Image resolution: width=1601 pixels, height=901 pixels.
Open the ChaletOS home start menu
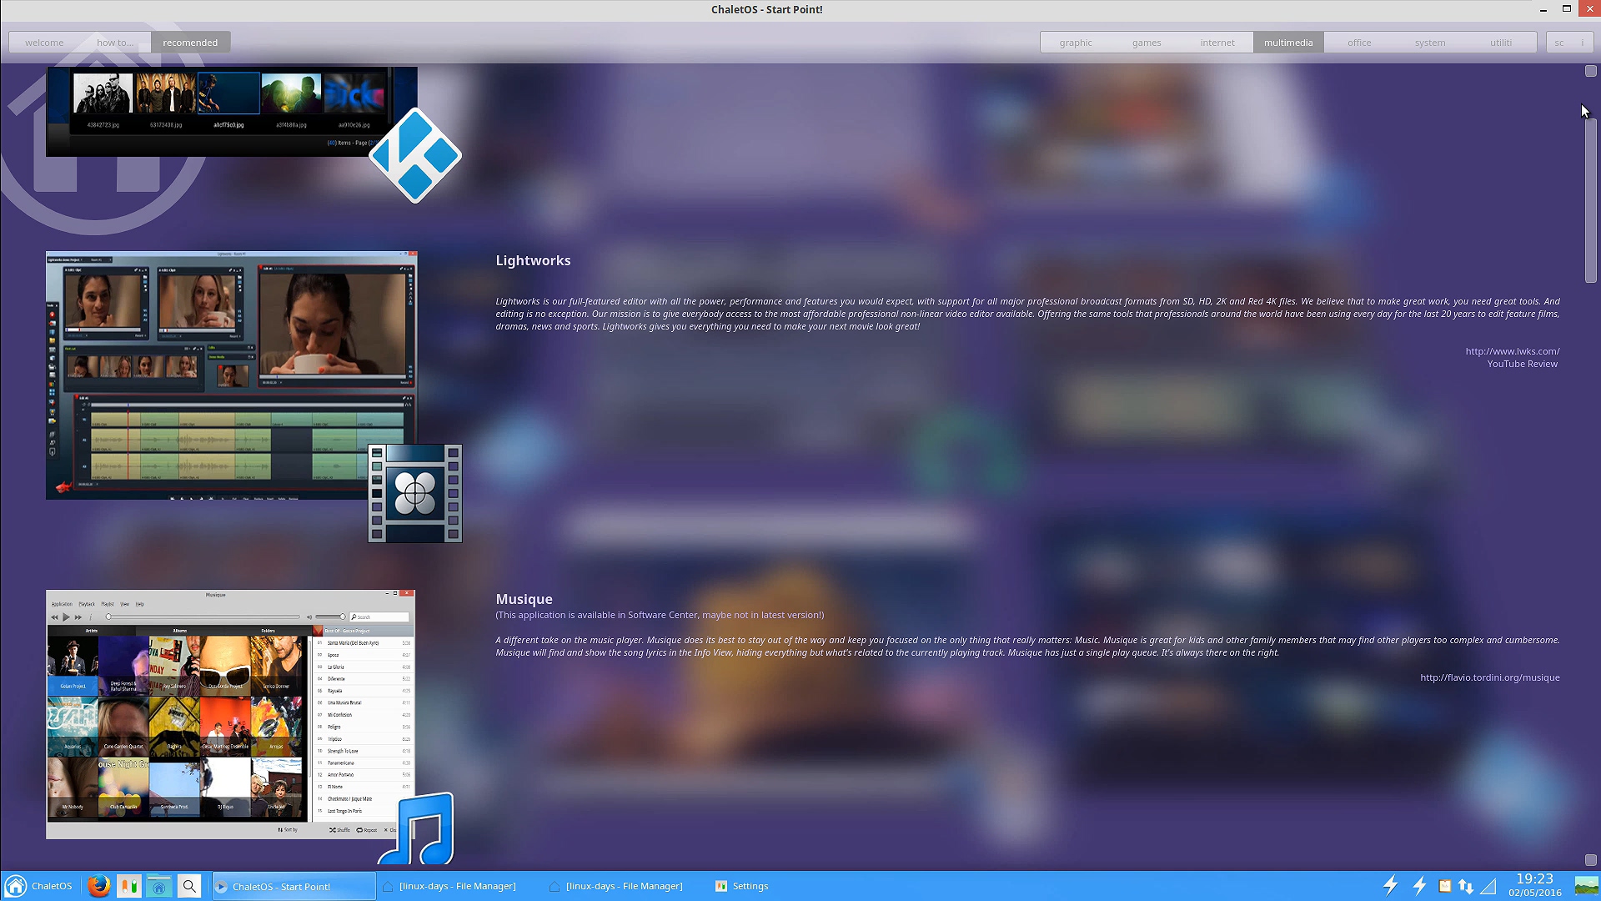coord(38,886)
